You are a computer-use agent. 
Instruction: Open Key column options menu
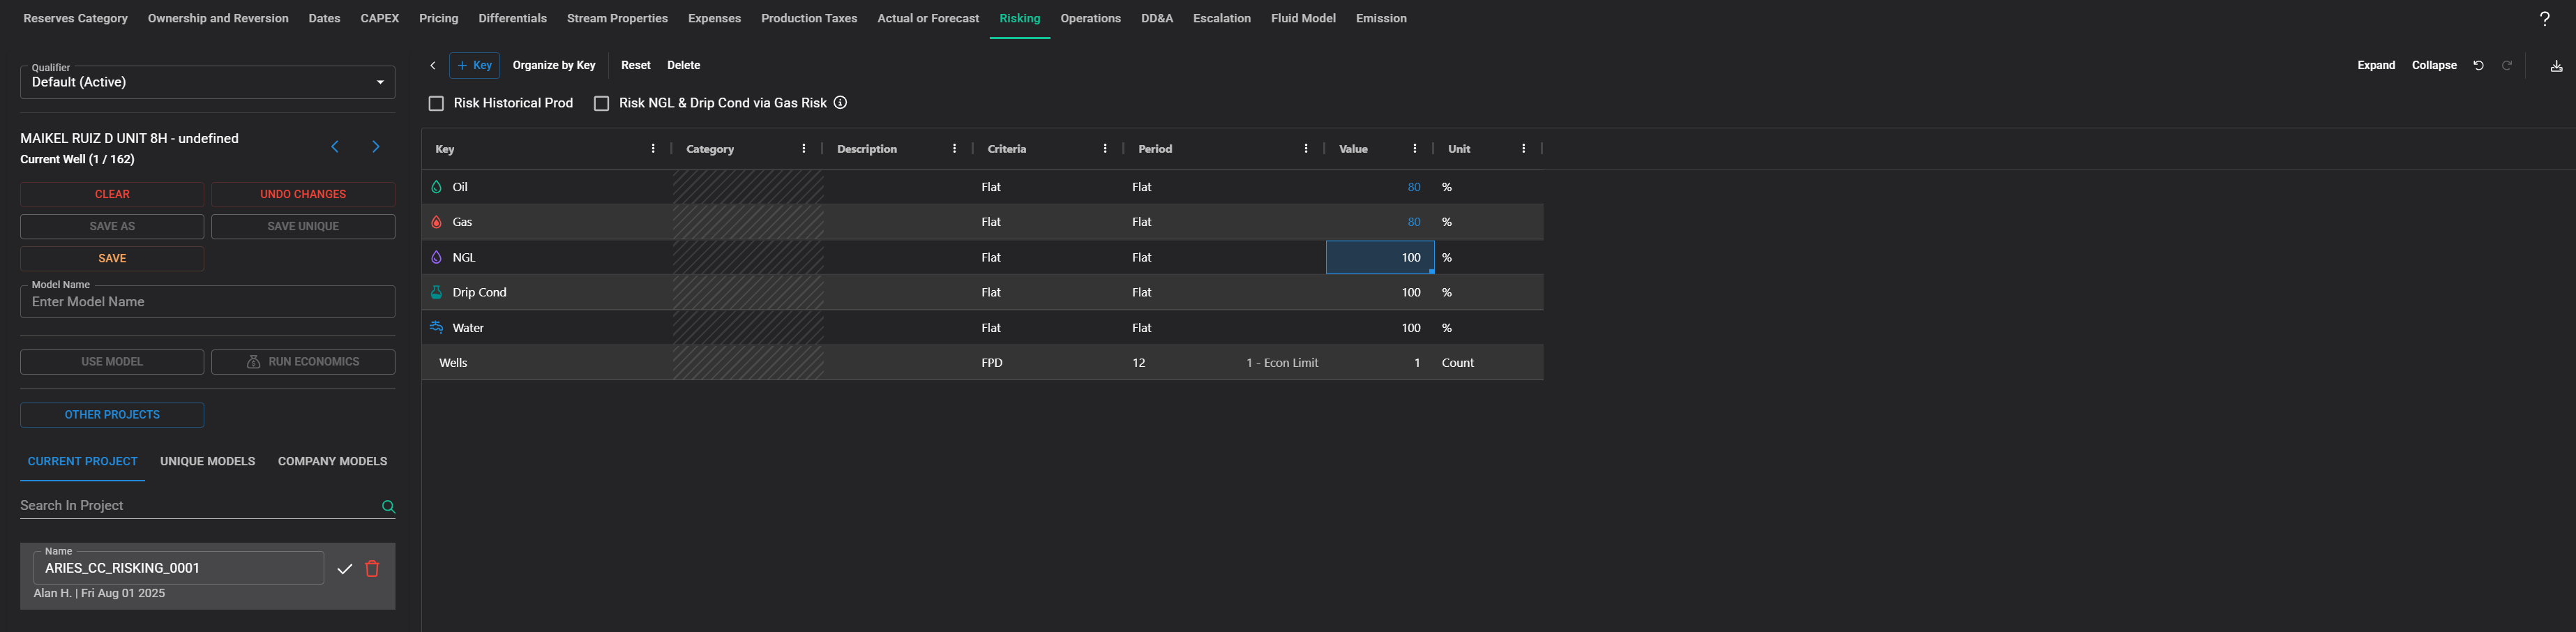tap(653, 149)
